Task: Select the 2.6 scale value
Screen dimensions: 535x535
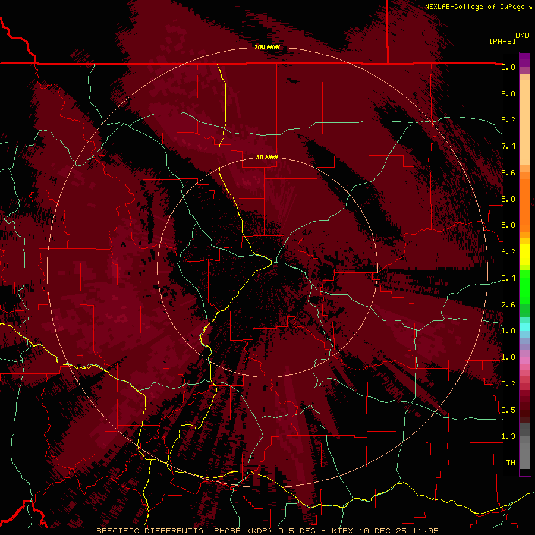Action: point(508,305)
